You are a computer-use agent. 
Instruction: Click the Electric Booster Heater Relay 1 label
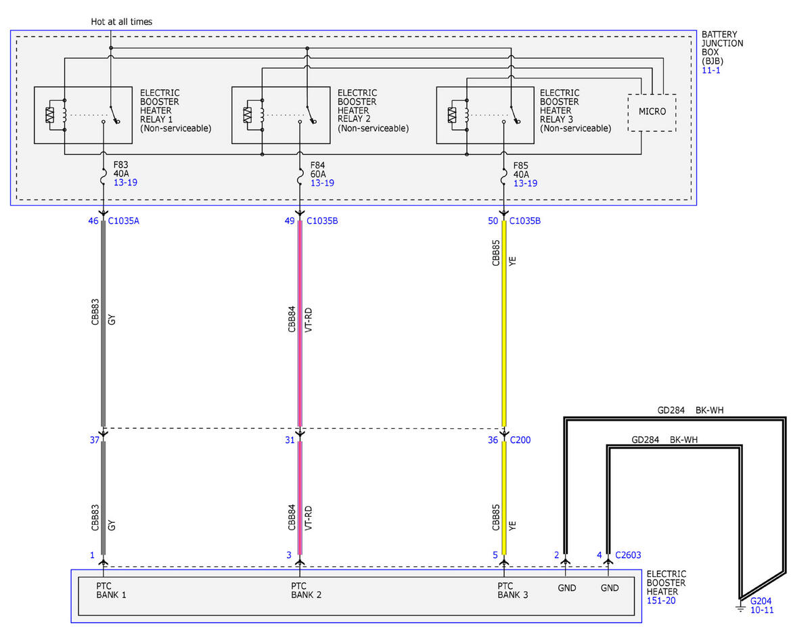coord(175,110)
